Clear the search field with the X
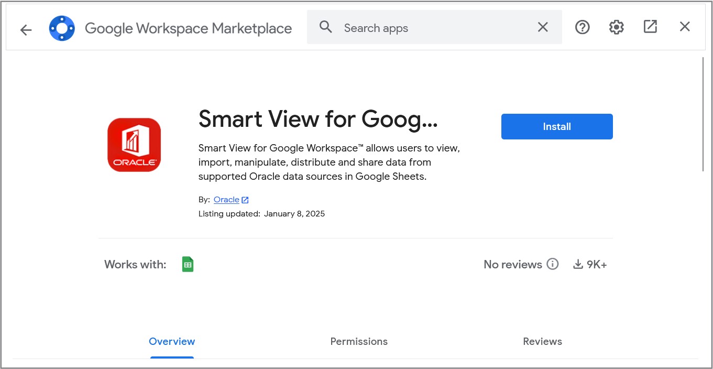Screen dimensions: 713x369 pos(543,27)
